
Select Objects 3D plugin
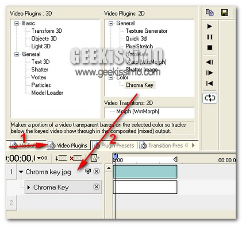tap(44, 39)
